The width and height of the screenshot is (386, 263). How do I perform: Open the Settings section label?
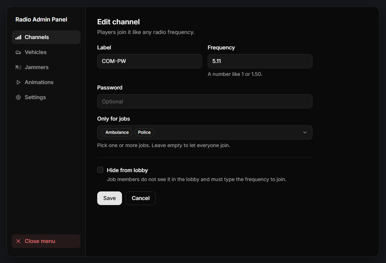(x=35, y=97)
